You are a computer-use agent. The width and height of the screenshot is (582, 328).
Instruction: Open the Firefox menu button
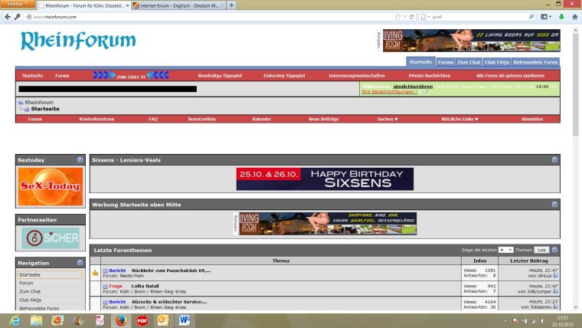click(18, 4)
